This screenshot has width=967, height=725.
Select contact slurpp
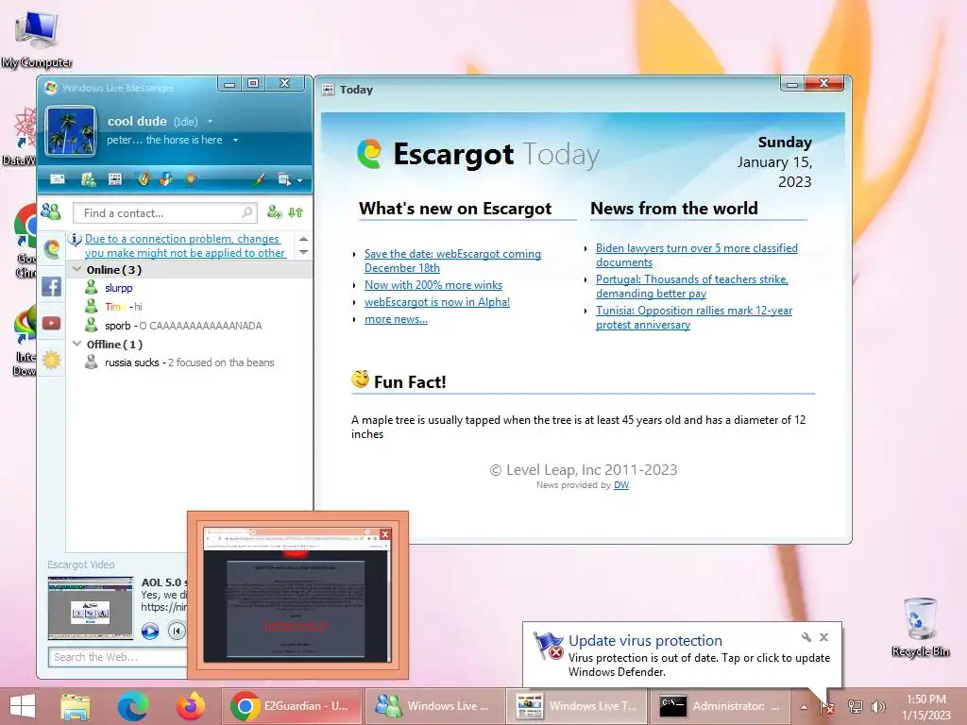tap(118, 288)
